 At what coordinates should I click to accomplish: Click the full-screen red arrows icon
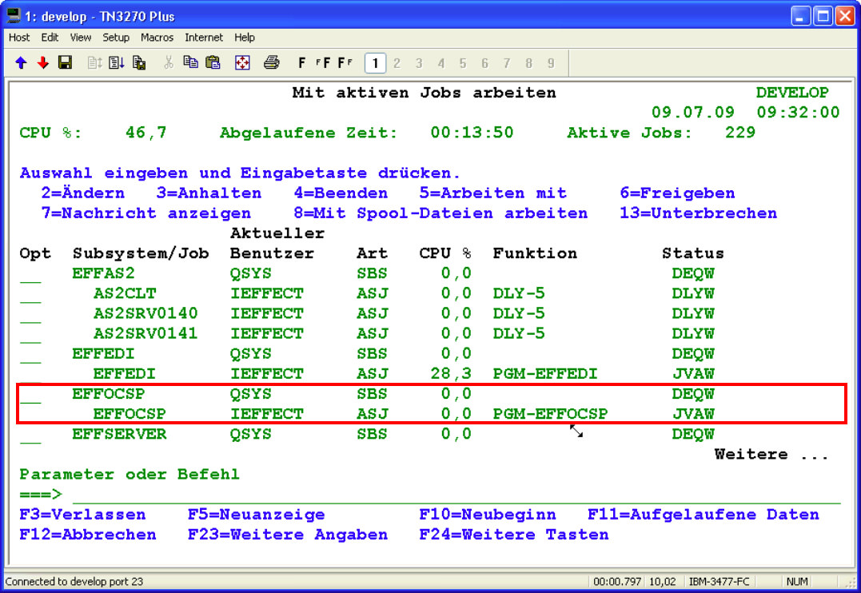pos(242,62)
